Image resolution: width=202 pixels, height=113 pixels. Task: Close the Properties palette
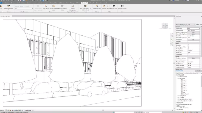tap(201, 16)
